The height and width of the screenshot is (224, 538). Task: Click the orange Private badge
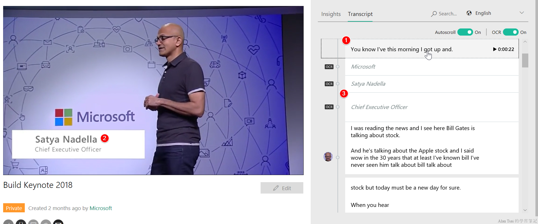[x=14, y=208]
